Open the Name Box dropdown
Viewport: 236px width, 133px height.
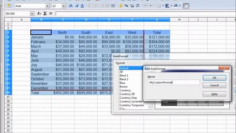click(x=32, y=14)
